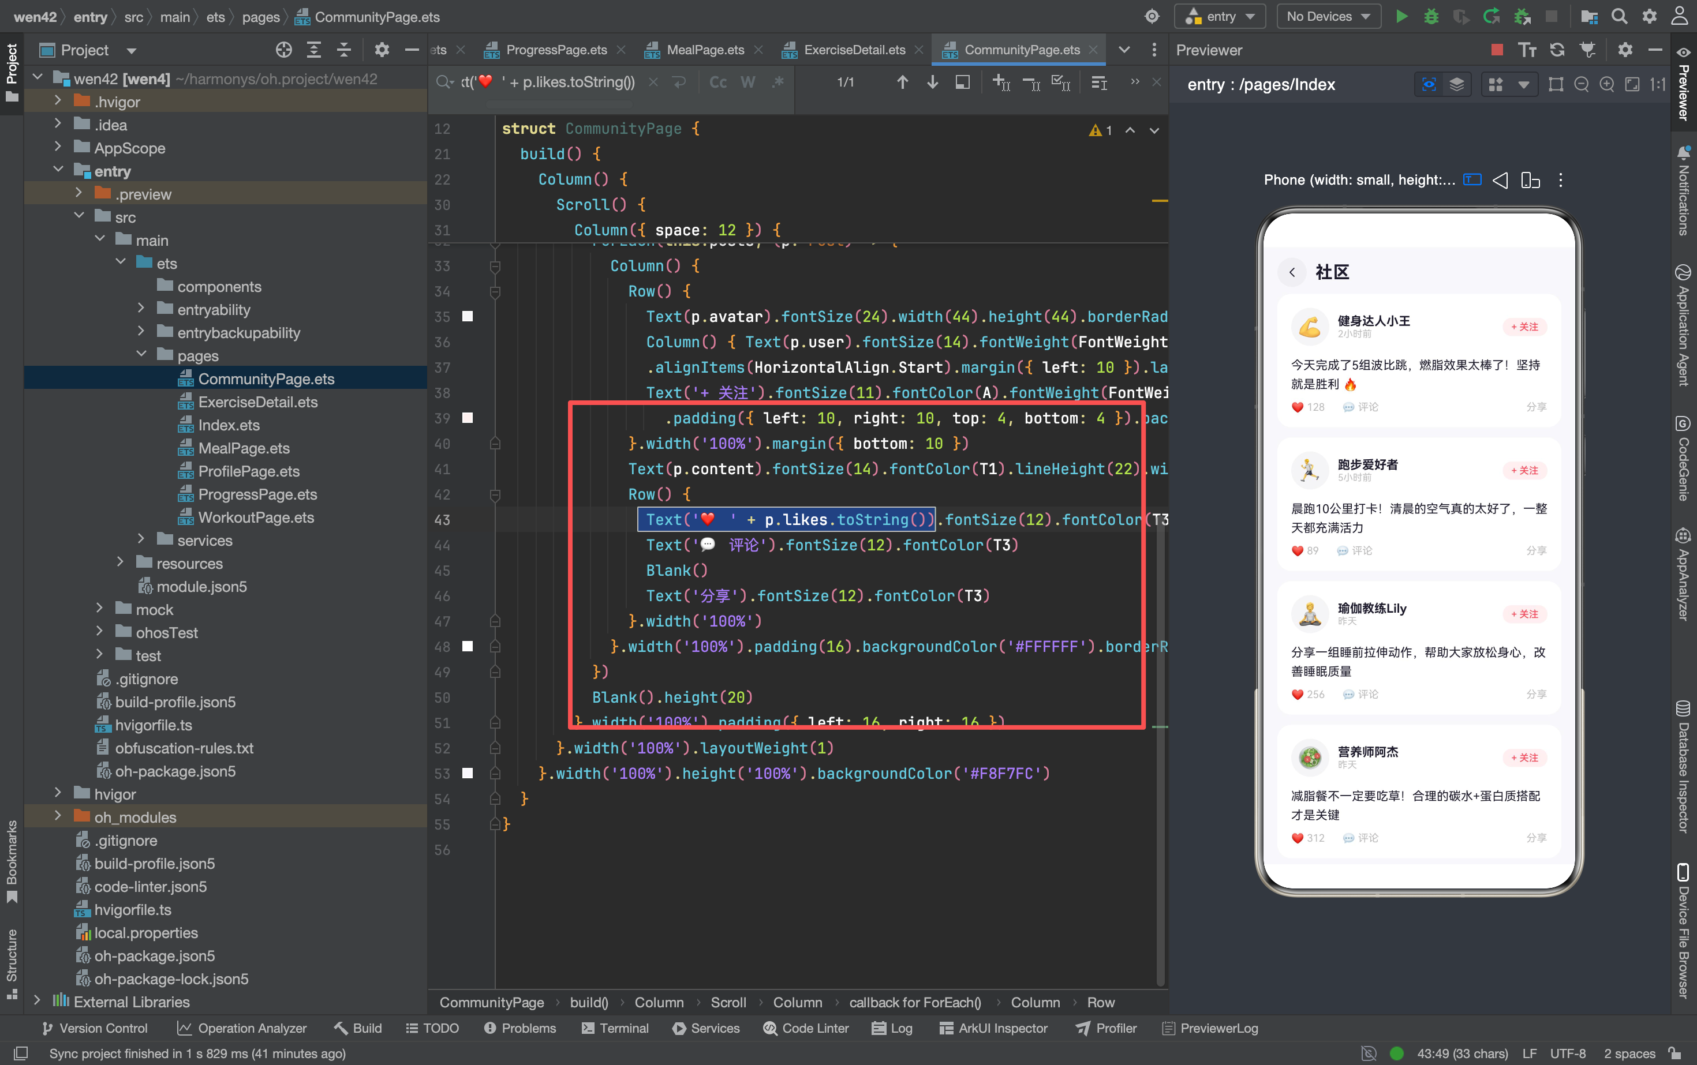Open the Terminal tool window

tap(615, 1027)
